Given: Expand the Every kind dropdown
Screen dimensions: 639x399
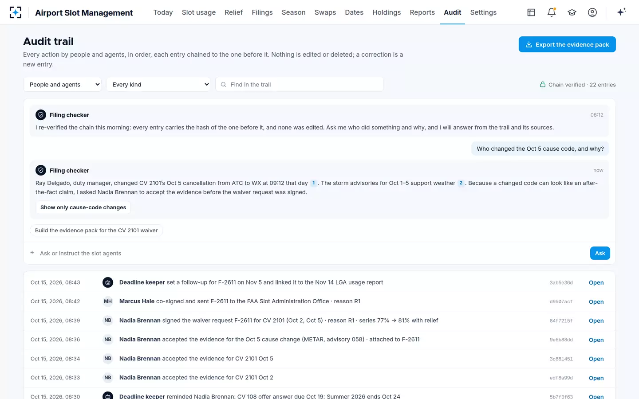Looking at the screenshot, I should [158, 84].
